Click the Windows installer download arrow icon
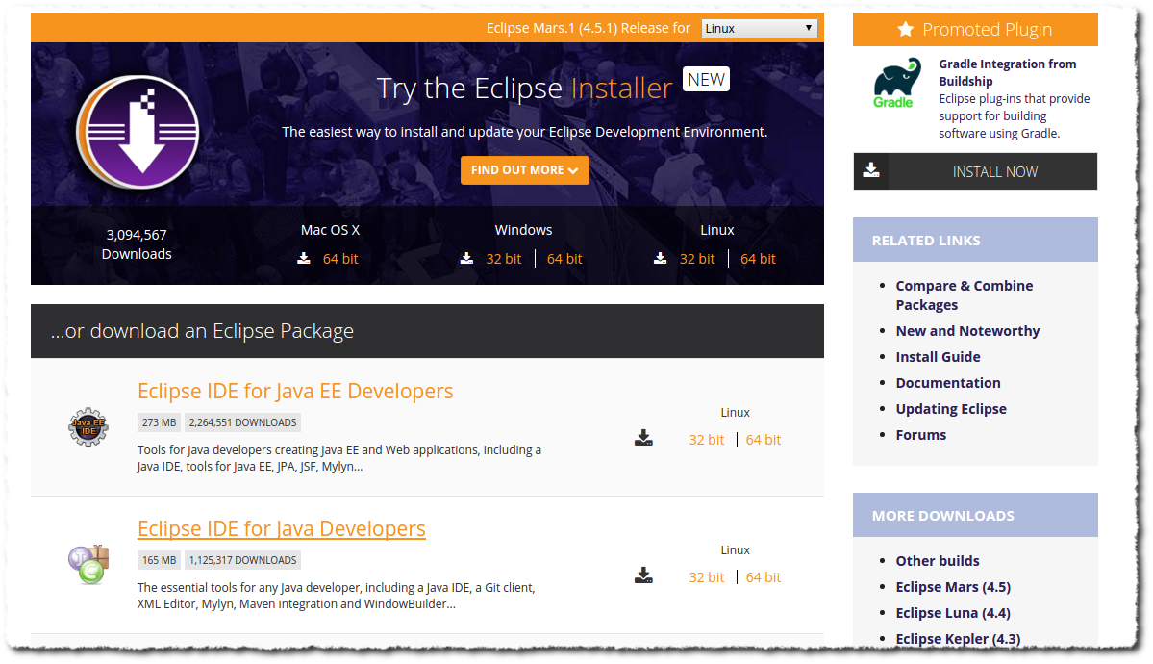Viewport: 1153px width, 664px height. (467, 259)
